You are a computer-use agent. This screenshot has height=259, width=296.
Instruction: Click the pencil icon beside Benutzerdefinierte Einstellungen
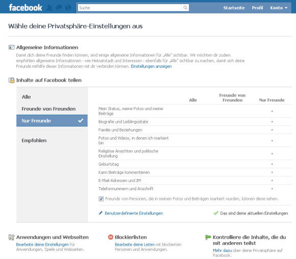pos(101,213)
